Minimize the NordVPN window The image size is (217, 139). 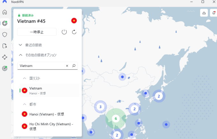(x=191, y=2)
